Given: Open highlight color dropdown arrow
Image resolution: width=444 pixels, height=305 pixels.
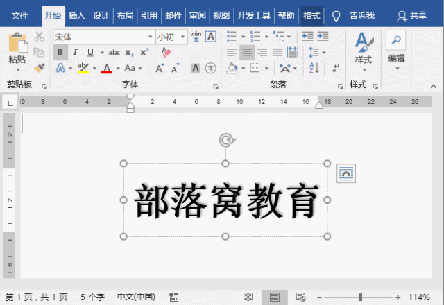Looking at the screenshot, I should pos(94,69).
